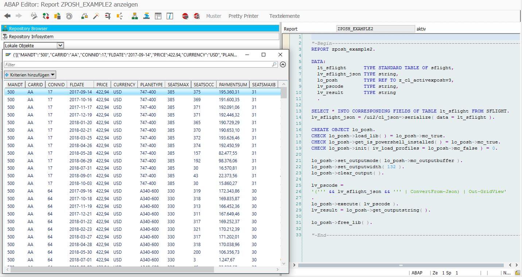The height and width of the screenshot is (277, 522).
Task: Collapse the filter panel with the chevron button
Action: pyautogui.click(x=283, y=64)
